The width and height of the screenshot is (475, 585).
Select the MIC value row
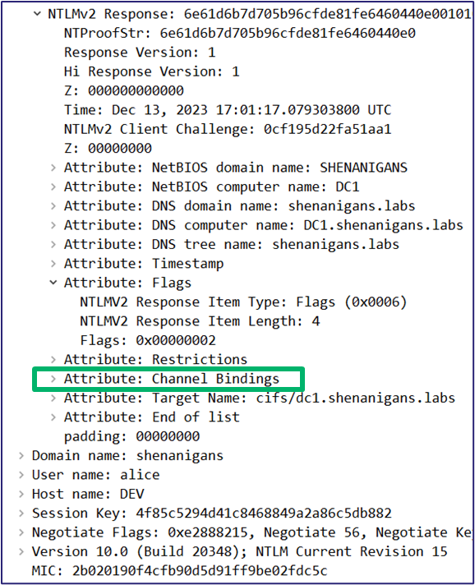click(x=179, y=571)
